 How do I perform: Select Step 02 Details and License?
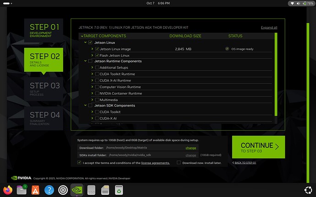point(44,60)
